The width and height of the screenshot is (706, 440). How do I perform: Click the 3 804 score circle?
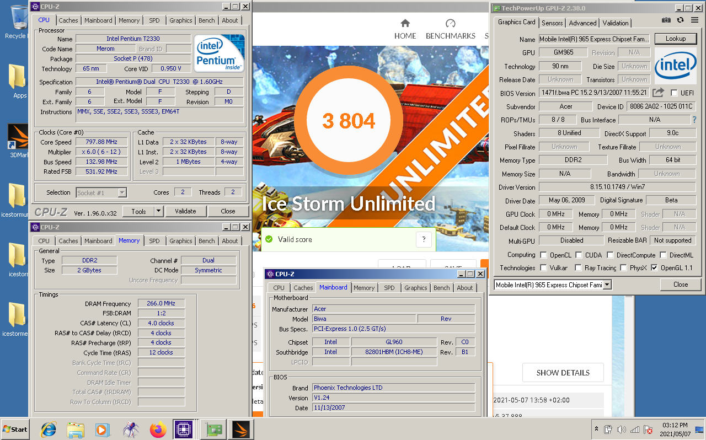click(348, 121)
